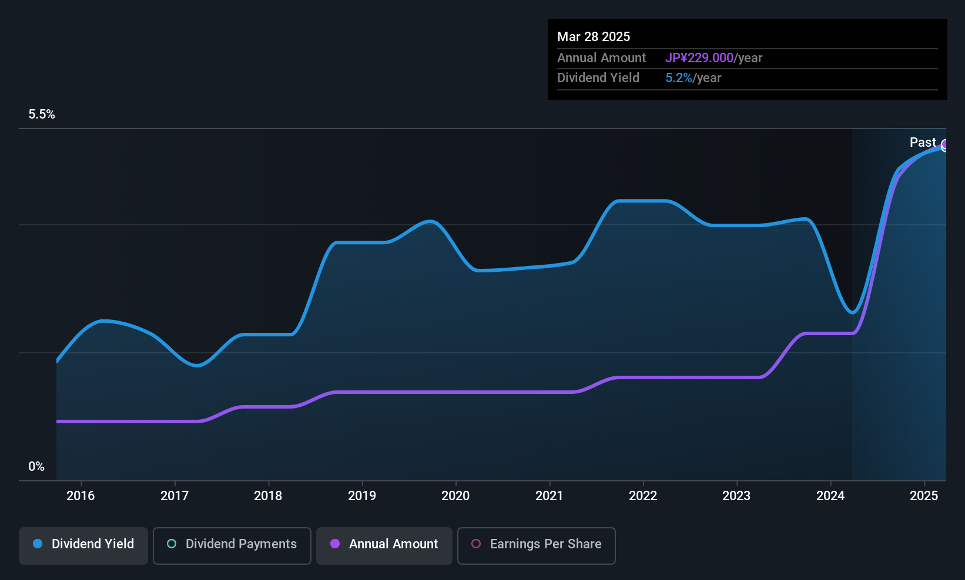Click the 2022 x-axis label

(x=643, y=495)
